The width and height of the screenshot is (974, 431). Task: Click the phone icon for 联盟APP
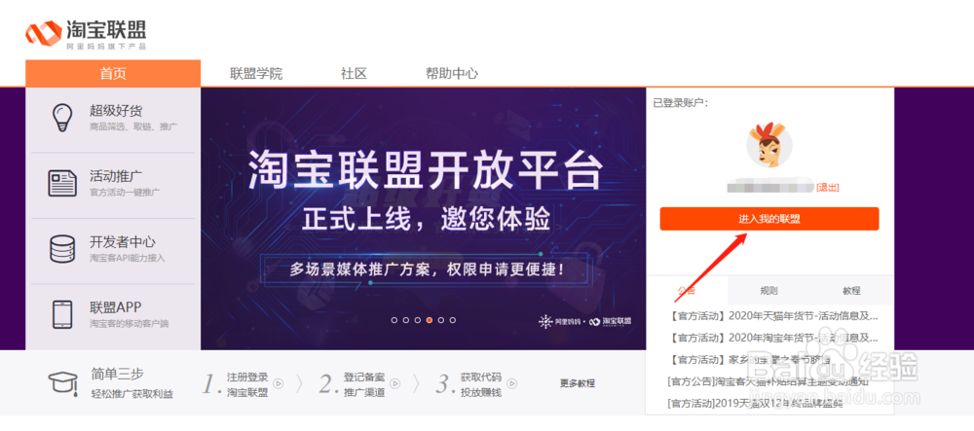62,314
